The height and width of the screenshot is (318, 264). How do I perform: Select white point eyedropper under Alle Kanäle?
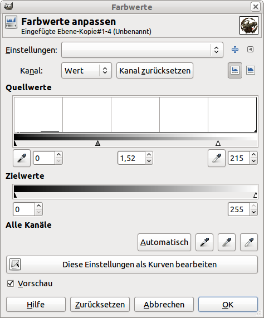pos(249,242)
